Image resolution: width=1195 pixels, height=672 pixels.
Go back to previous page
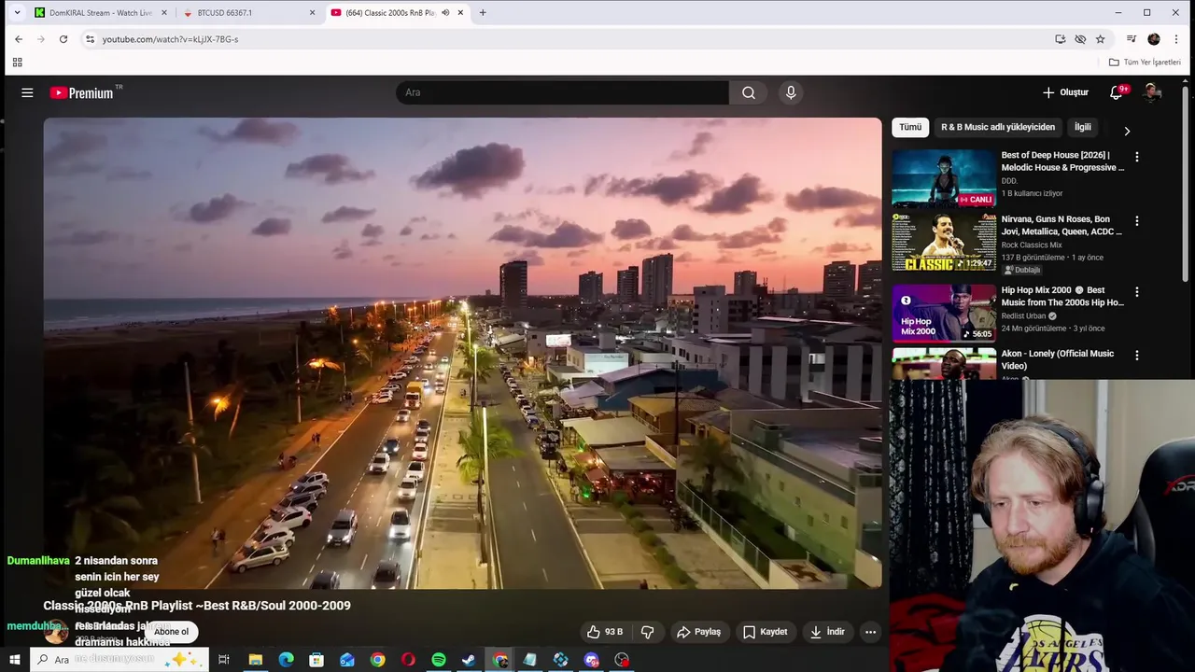(19, 39)
